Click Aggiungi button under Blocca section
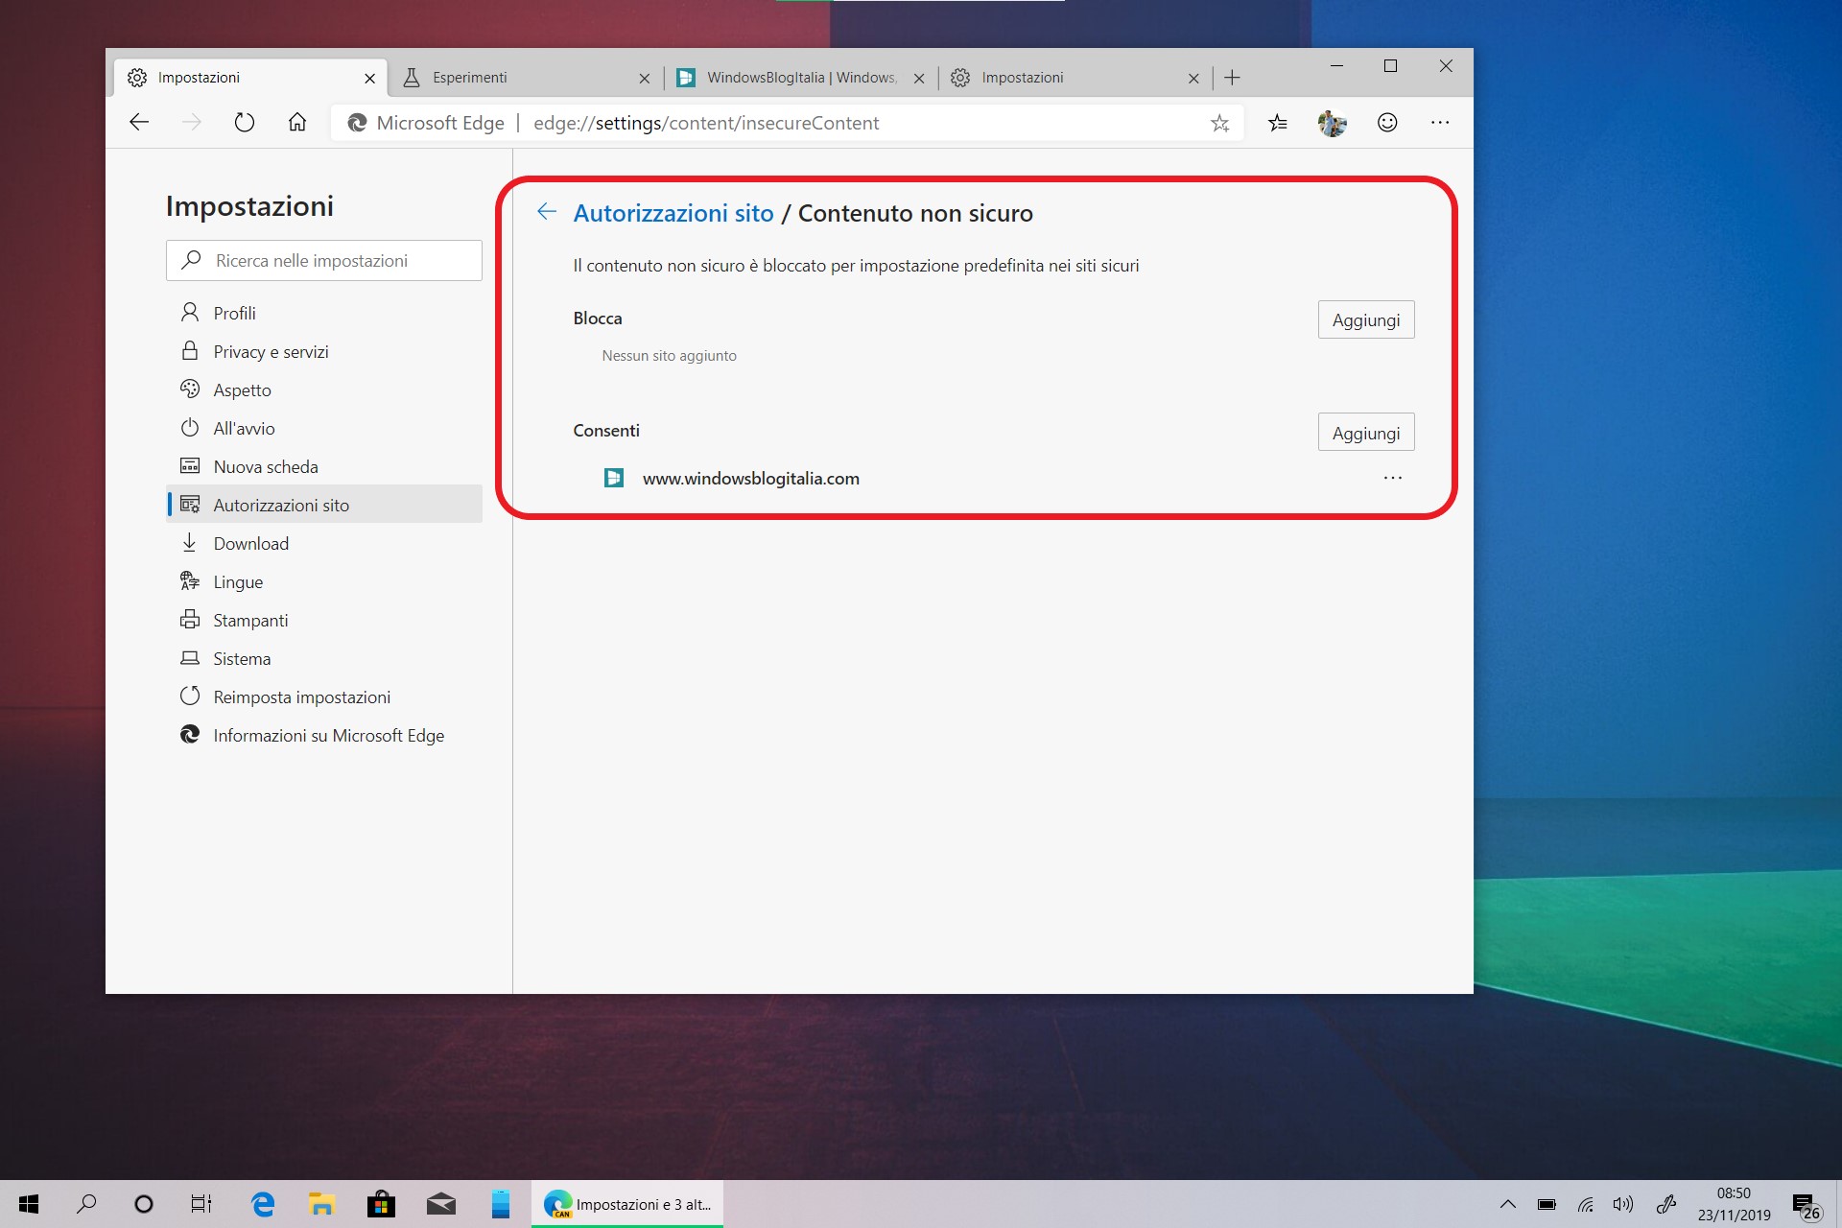The image size is (1842, 1228). (1365, 319)
